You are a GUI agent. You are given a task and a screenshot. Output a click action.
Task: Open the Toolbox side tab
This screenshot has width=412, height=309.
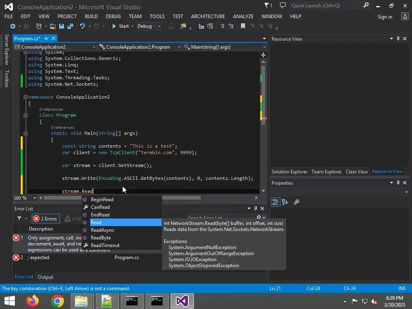[7, 78]
